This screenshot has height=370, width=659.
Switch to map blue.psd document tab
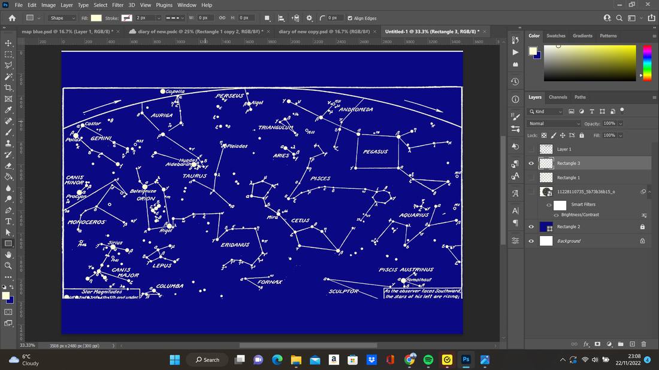pos(67,32)
